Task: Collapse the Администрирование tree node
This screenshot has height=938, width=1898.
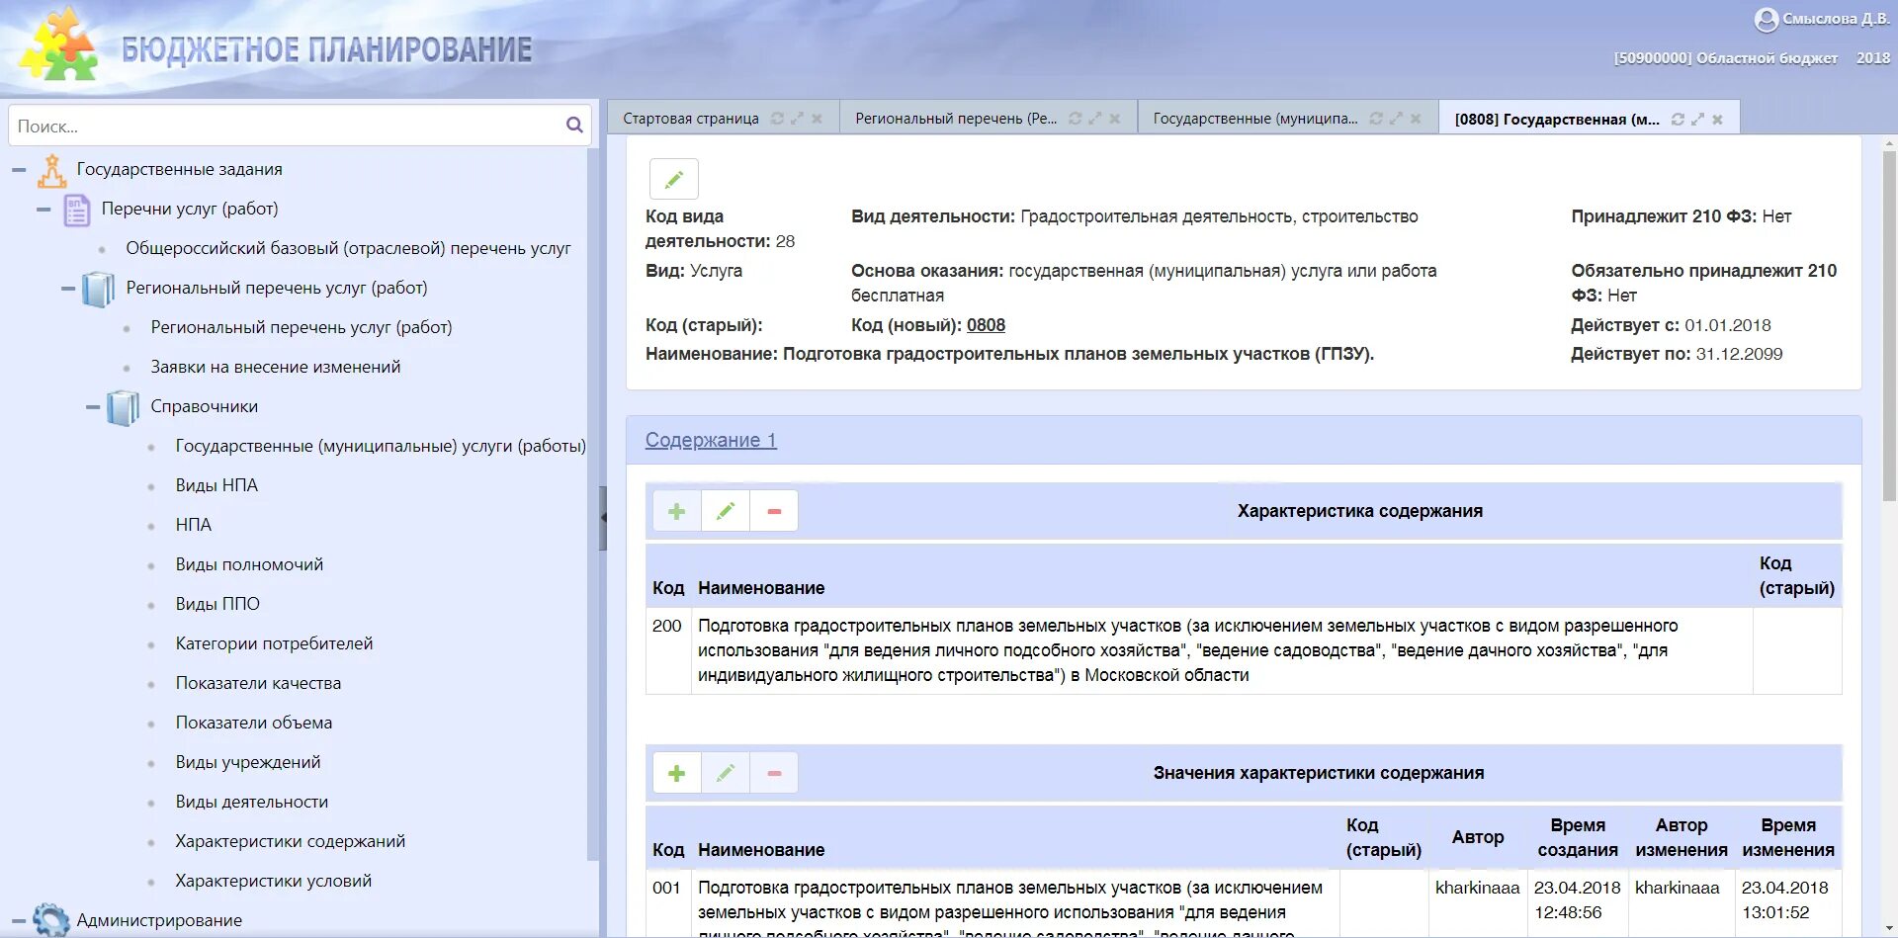Action: [19, 921]
